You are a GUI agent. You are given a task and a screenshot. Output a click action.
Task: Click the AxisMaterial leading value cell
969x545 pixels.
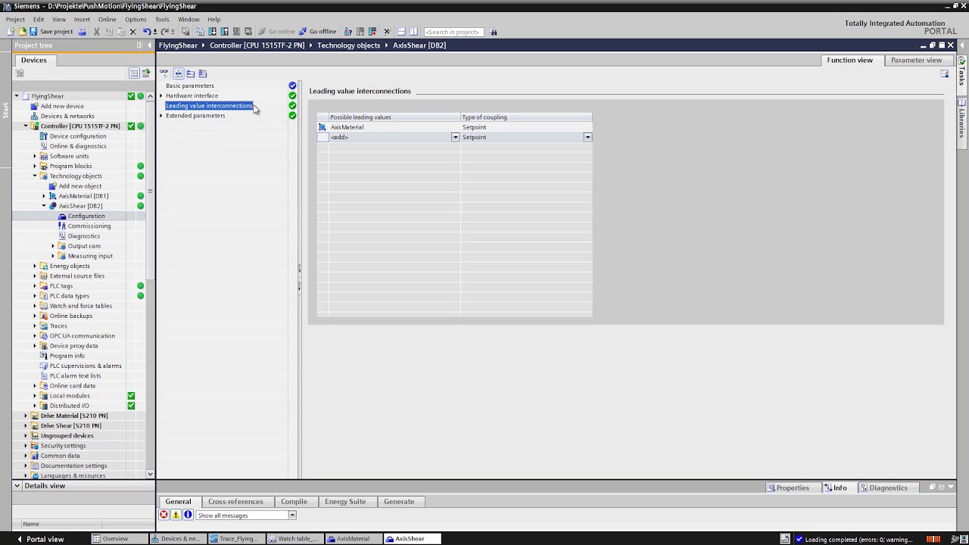[394, 127]
